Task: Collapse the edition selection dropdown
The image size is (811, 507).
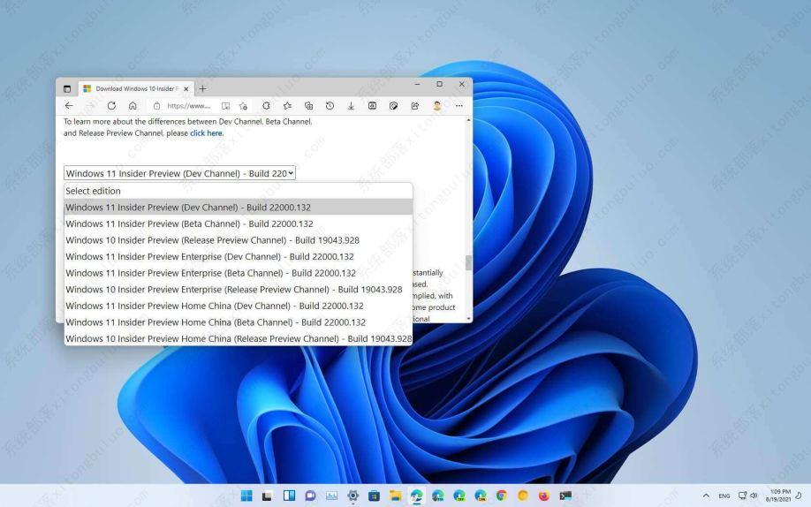Action: point(179,173)
